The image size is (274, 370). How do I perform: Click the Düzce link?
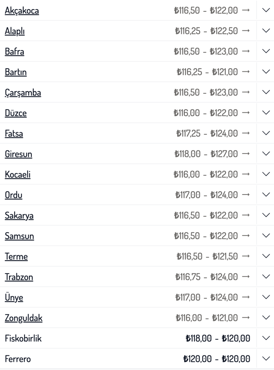coord(16,114)
